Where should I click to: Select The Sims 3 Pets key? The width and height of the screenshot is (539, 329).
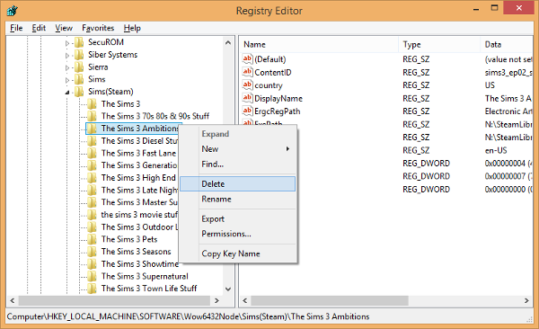pyautogui.click(x=129, y=239)
